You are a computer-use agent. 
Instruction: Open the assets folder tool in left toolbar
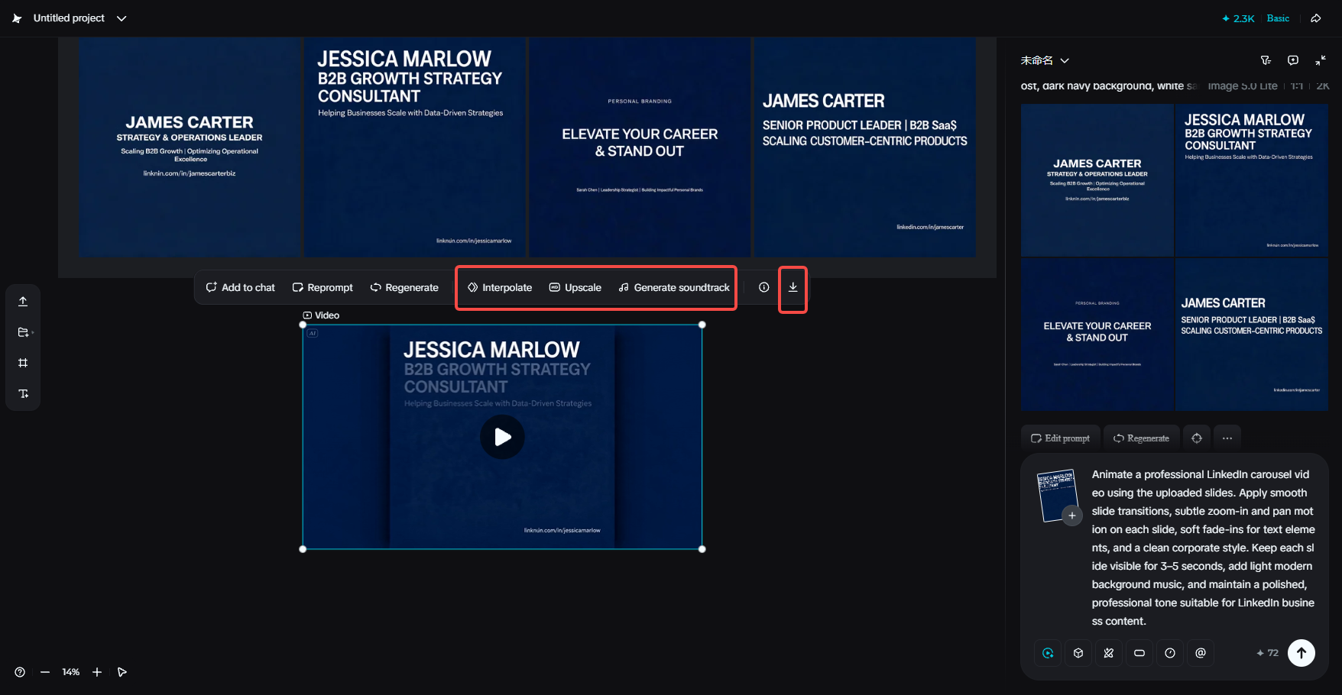click(x=23, y=332)
